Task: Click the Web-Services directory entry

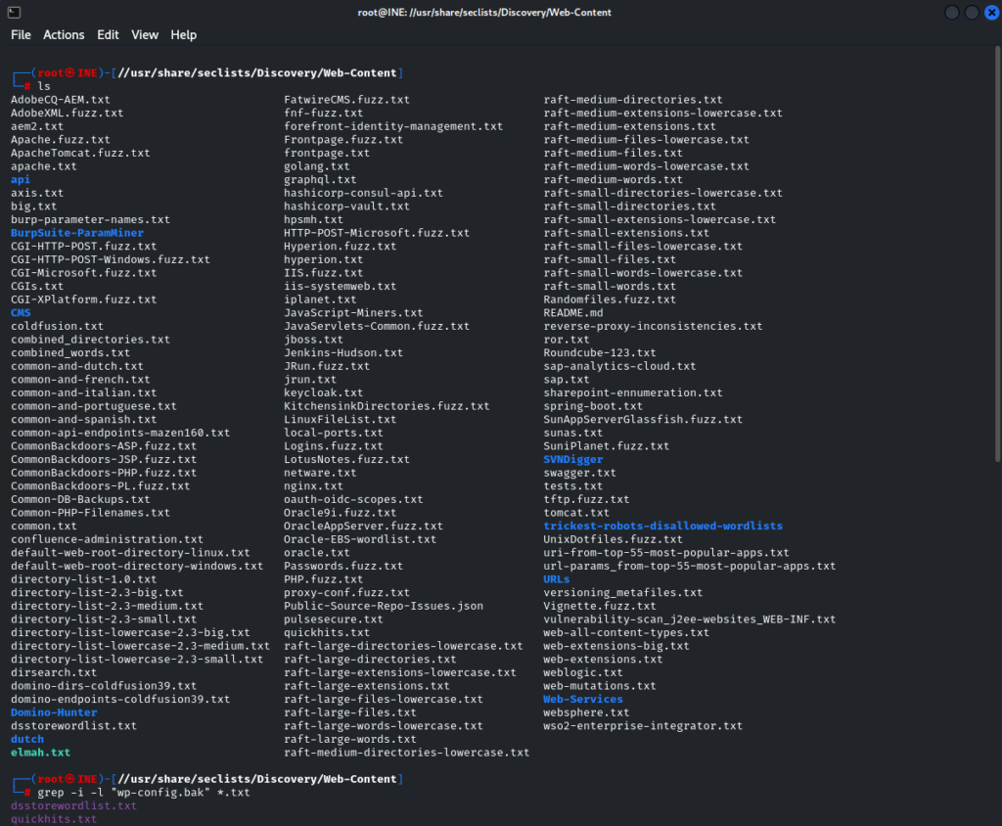Action: (x=583, y=699)
